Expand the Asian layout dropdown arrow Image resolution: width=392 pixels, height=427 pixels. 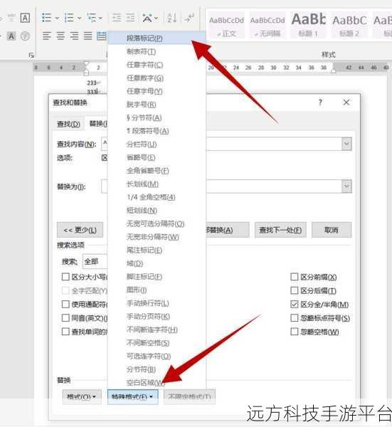[x=156, y=19]
